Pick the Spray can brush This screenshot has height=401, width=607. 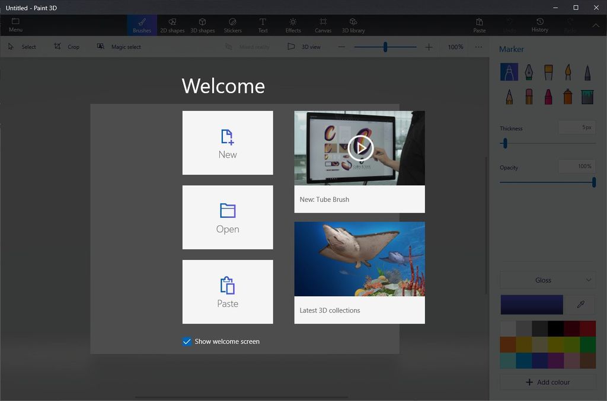pos(567,96)
